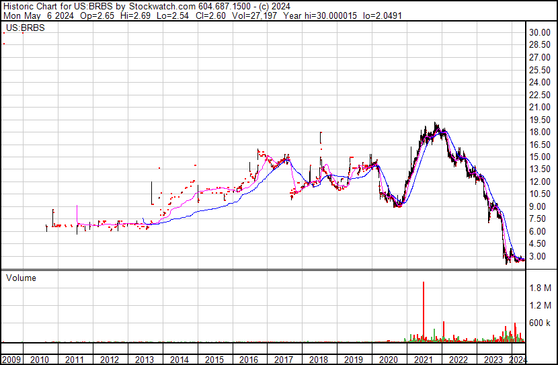Click the 2017 year label on the axis
The width and height of the screenshot is (558, 365).
(283, 360)
